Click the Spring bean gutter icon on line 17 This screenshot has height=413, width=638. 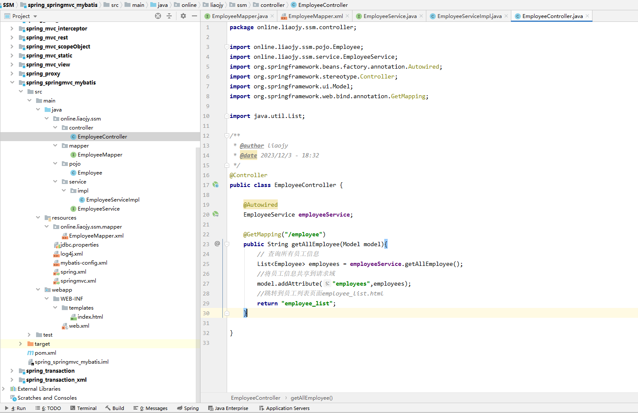click(x=216, y=185)
